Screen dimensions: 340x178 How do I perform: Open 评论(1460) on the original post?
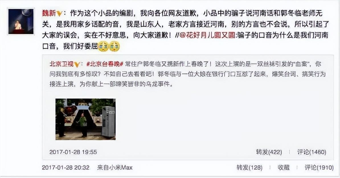[x=312, y=152]
